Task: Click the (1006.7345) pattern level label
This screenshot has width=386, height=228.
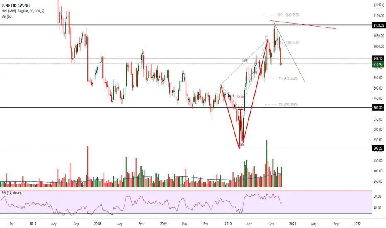Action: point(292,43)
